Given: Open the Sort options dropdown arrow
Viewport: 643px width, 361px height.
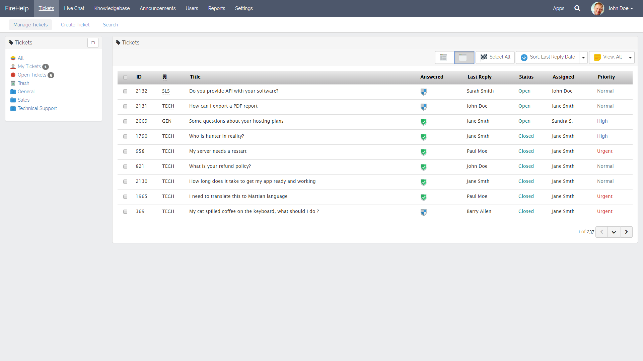Looking at the screenshot, I should coord(583,57).
